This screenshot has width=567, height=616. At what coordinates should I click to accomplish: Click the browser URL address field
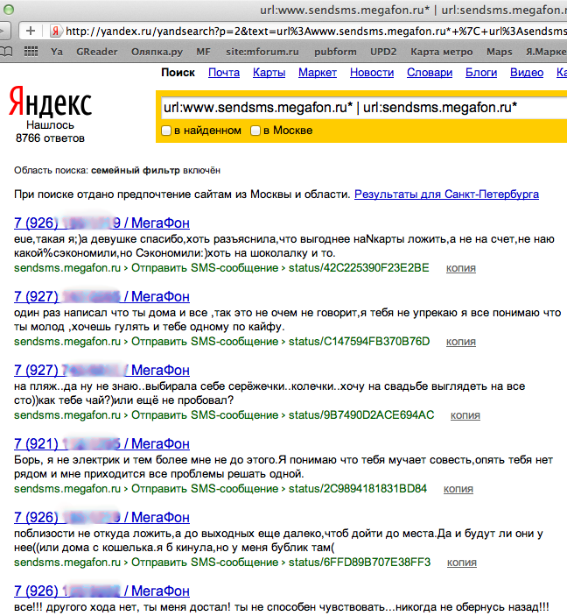click(306, 31)
